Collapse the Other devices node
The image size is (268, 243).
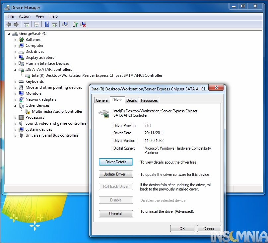[15, 106]
